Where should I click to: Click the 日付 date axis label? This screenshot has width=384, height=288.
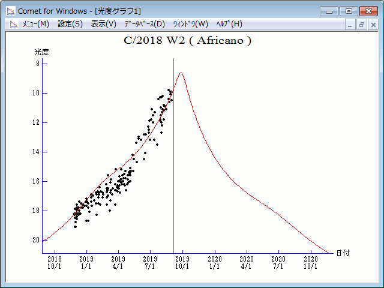pos(343,253)
